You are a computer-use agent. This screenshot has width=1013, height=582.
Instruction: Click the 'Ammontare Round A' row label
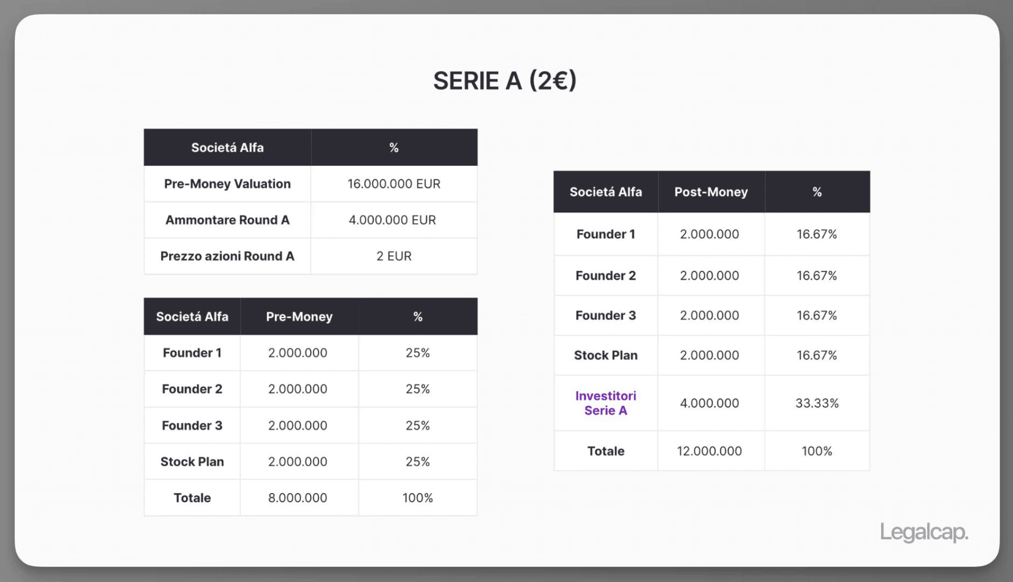[227, 220]
